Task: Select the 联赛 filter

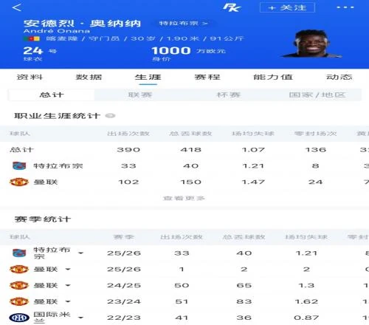Action: 140,95
